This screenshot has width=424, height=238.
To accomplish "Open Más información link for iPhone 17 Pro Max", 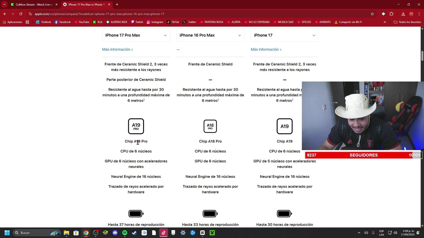I will 118,50.
